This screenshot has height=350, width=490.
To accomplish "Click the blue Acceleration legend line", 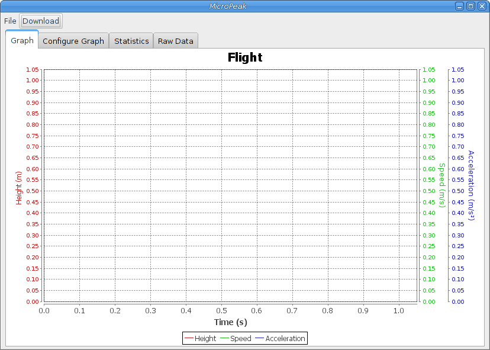I will tap(260, 339).
